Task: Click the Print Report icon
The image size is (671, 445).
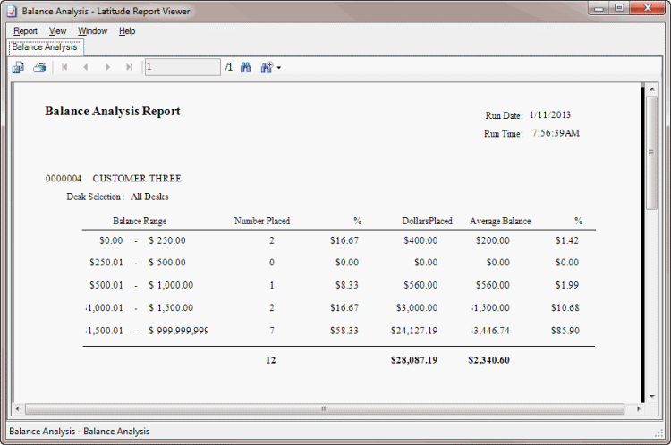Action: (x=39, y=67)
